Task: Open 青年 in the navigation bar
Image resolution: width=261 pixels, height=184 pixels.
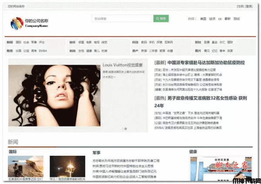Action: [x=222, y=51]
